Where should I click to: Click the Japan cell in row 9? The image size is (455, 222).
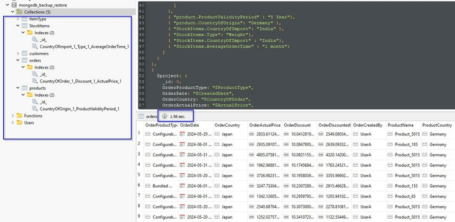(x=230, y=217)
